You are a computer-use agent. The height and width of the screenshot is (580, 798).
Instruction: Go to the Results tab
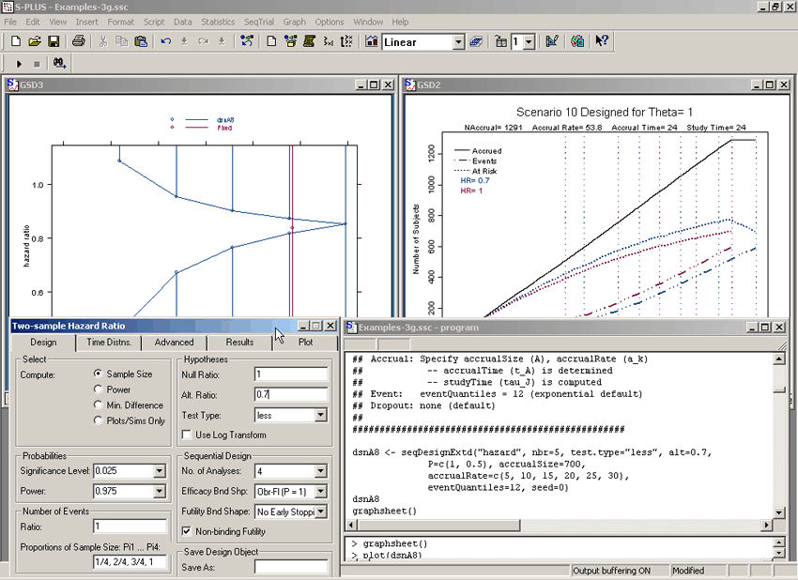239,343
